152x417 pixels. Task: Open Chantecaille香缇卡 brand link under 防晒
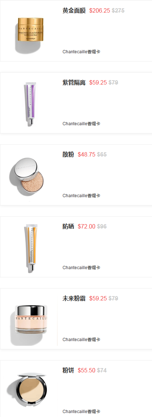point(81,268)
